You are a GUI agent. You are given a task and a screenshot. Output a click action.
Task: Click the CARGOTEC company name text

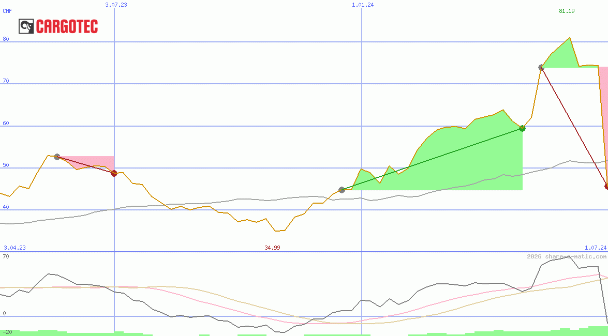tap(67, 26)
